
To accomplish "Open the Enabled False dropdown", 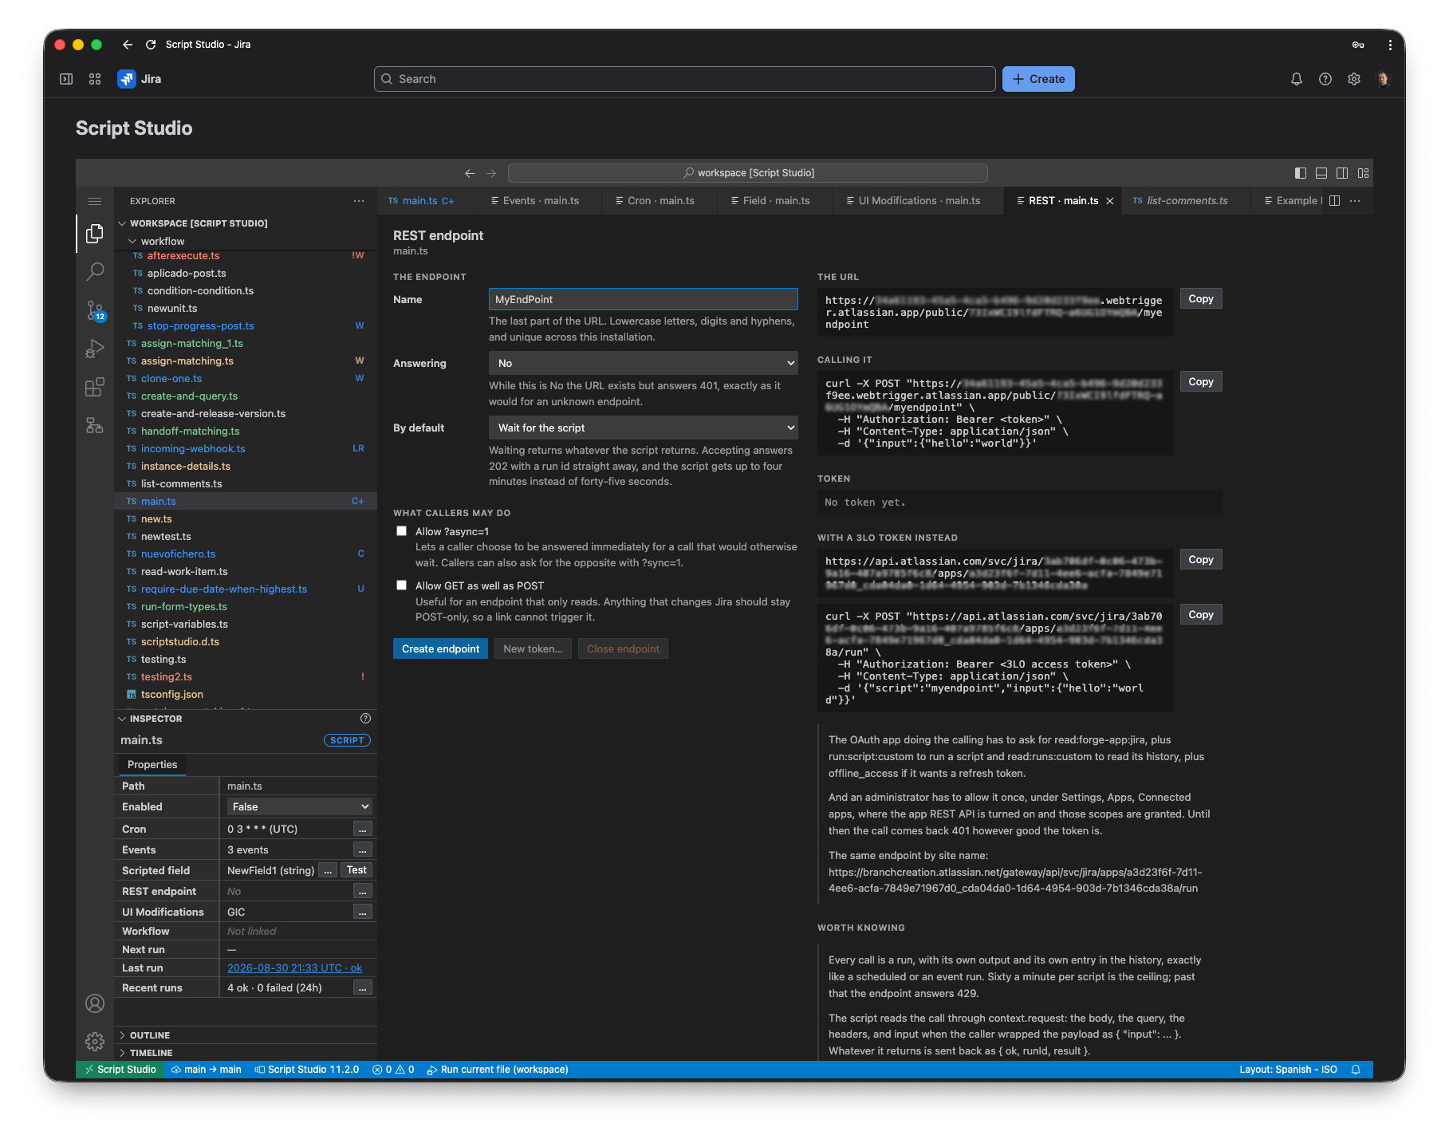I will coord(300,806).
